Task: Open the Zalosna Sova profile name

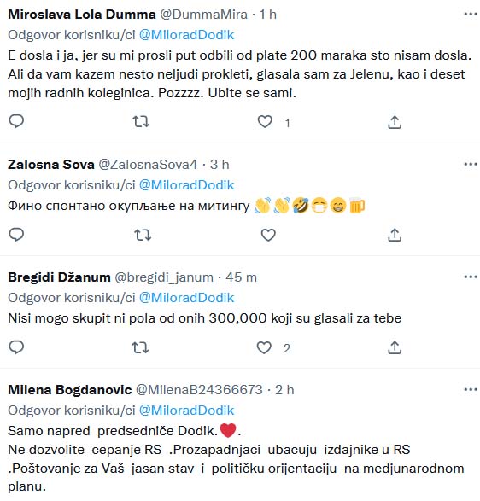Action: pos(51,165)
